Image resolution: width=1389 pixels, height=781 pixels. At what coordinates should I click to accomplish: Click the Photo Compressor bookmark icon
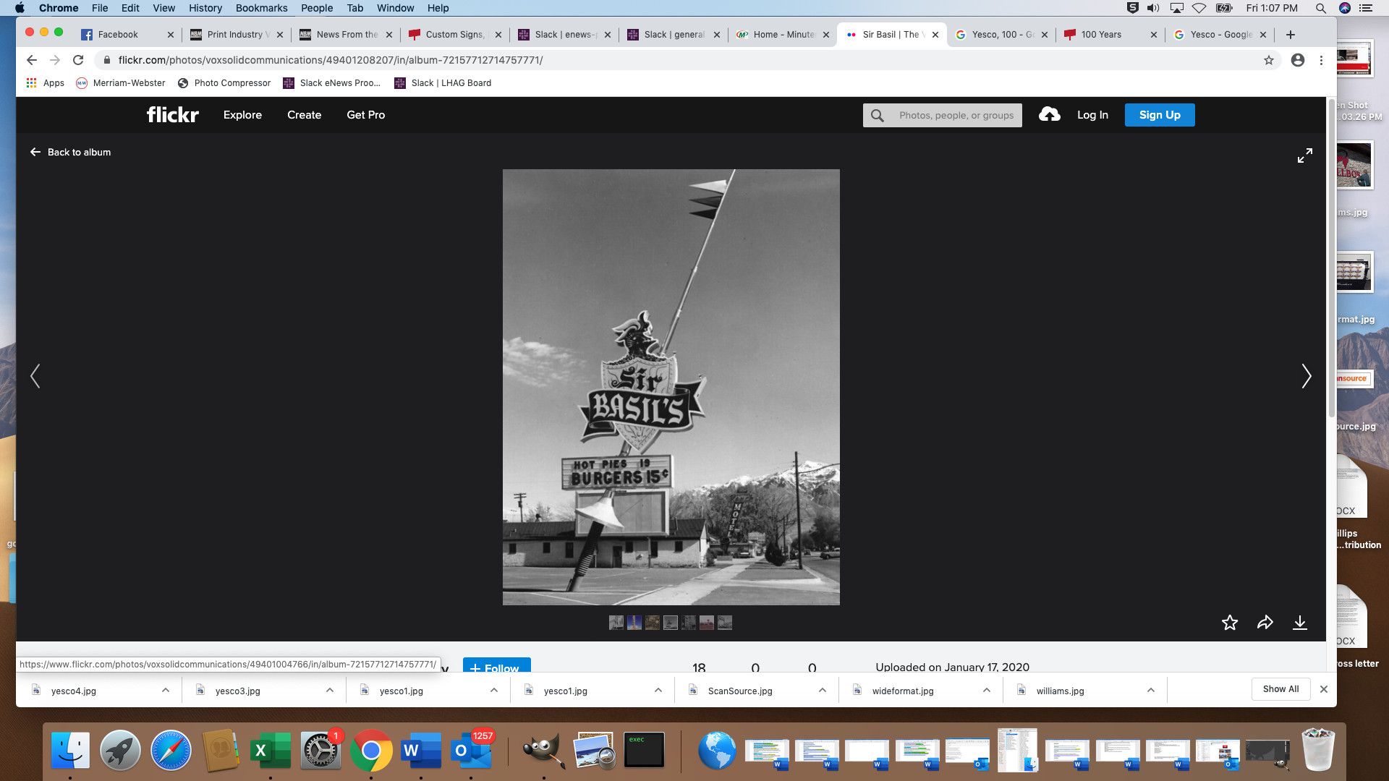pyautogui.click(x=182, y=83)
